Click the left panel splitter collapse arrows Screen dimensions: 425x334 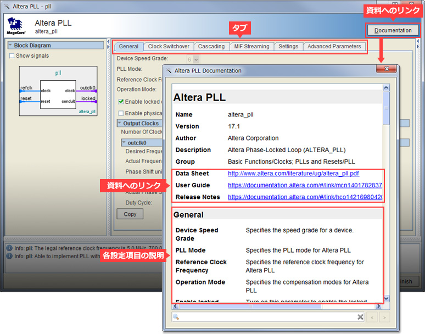[108, 44]
